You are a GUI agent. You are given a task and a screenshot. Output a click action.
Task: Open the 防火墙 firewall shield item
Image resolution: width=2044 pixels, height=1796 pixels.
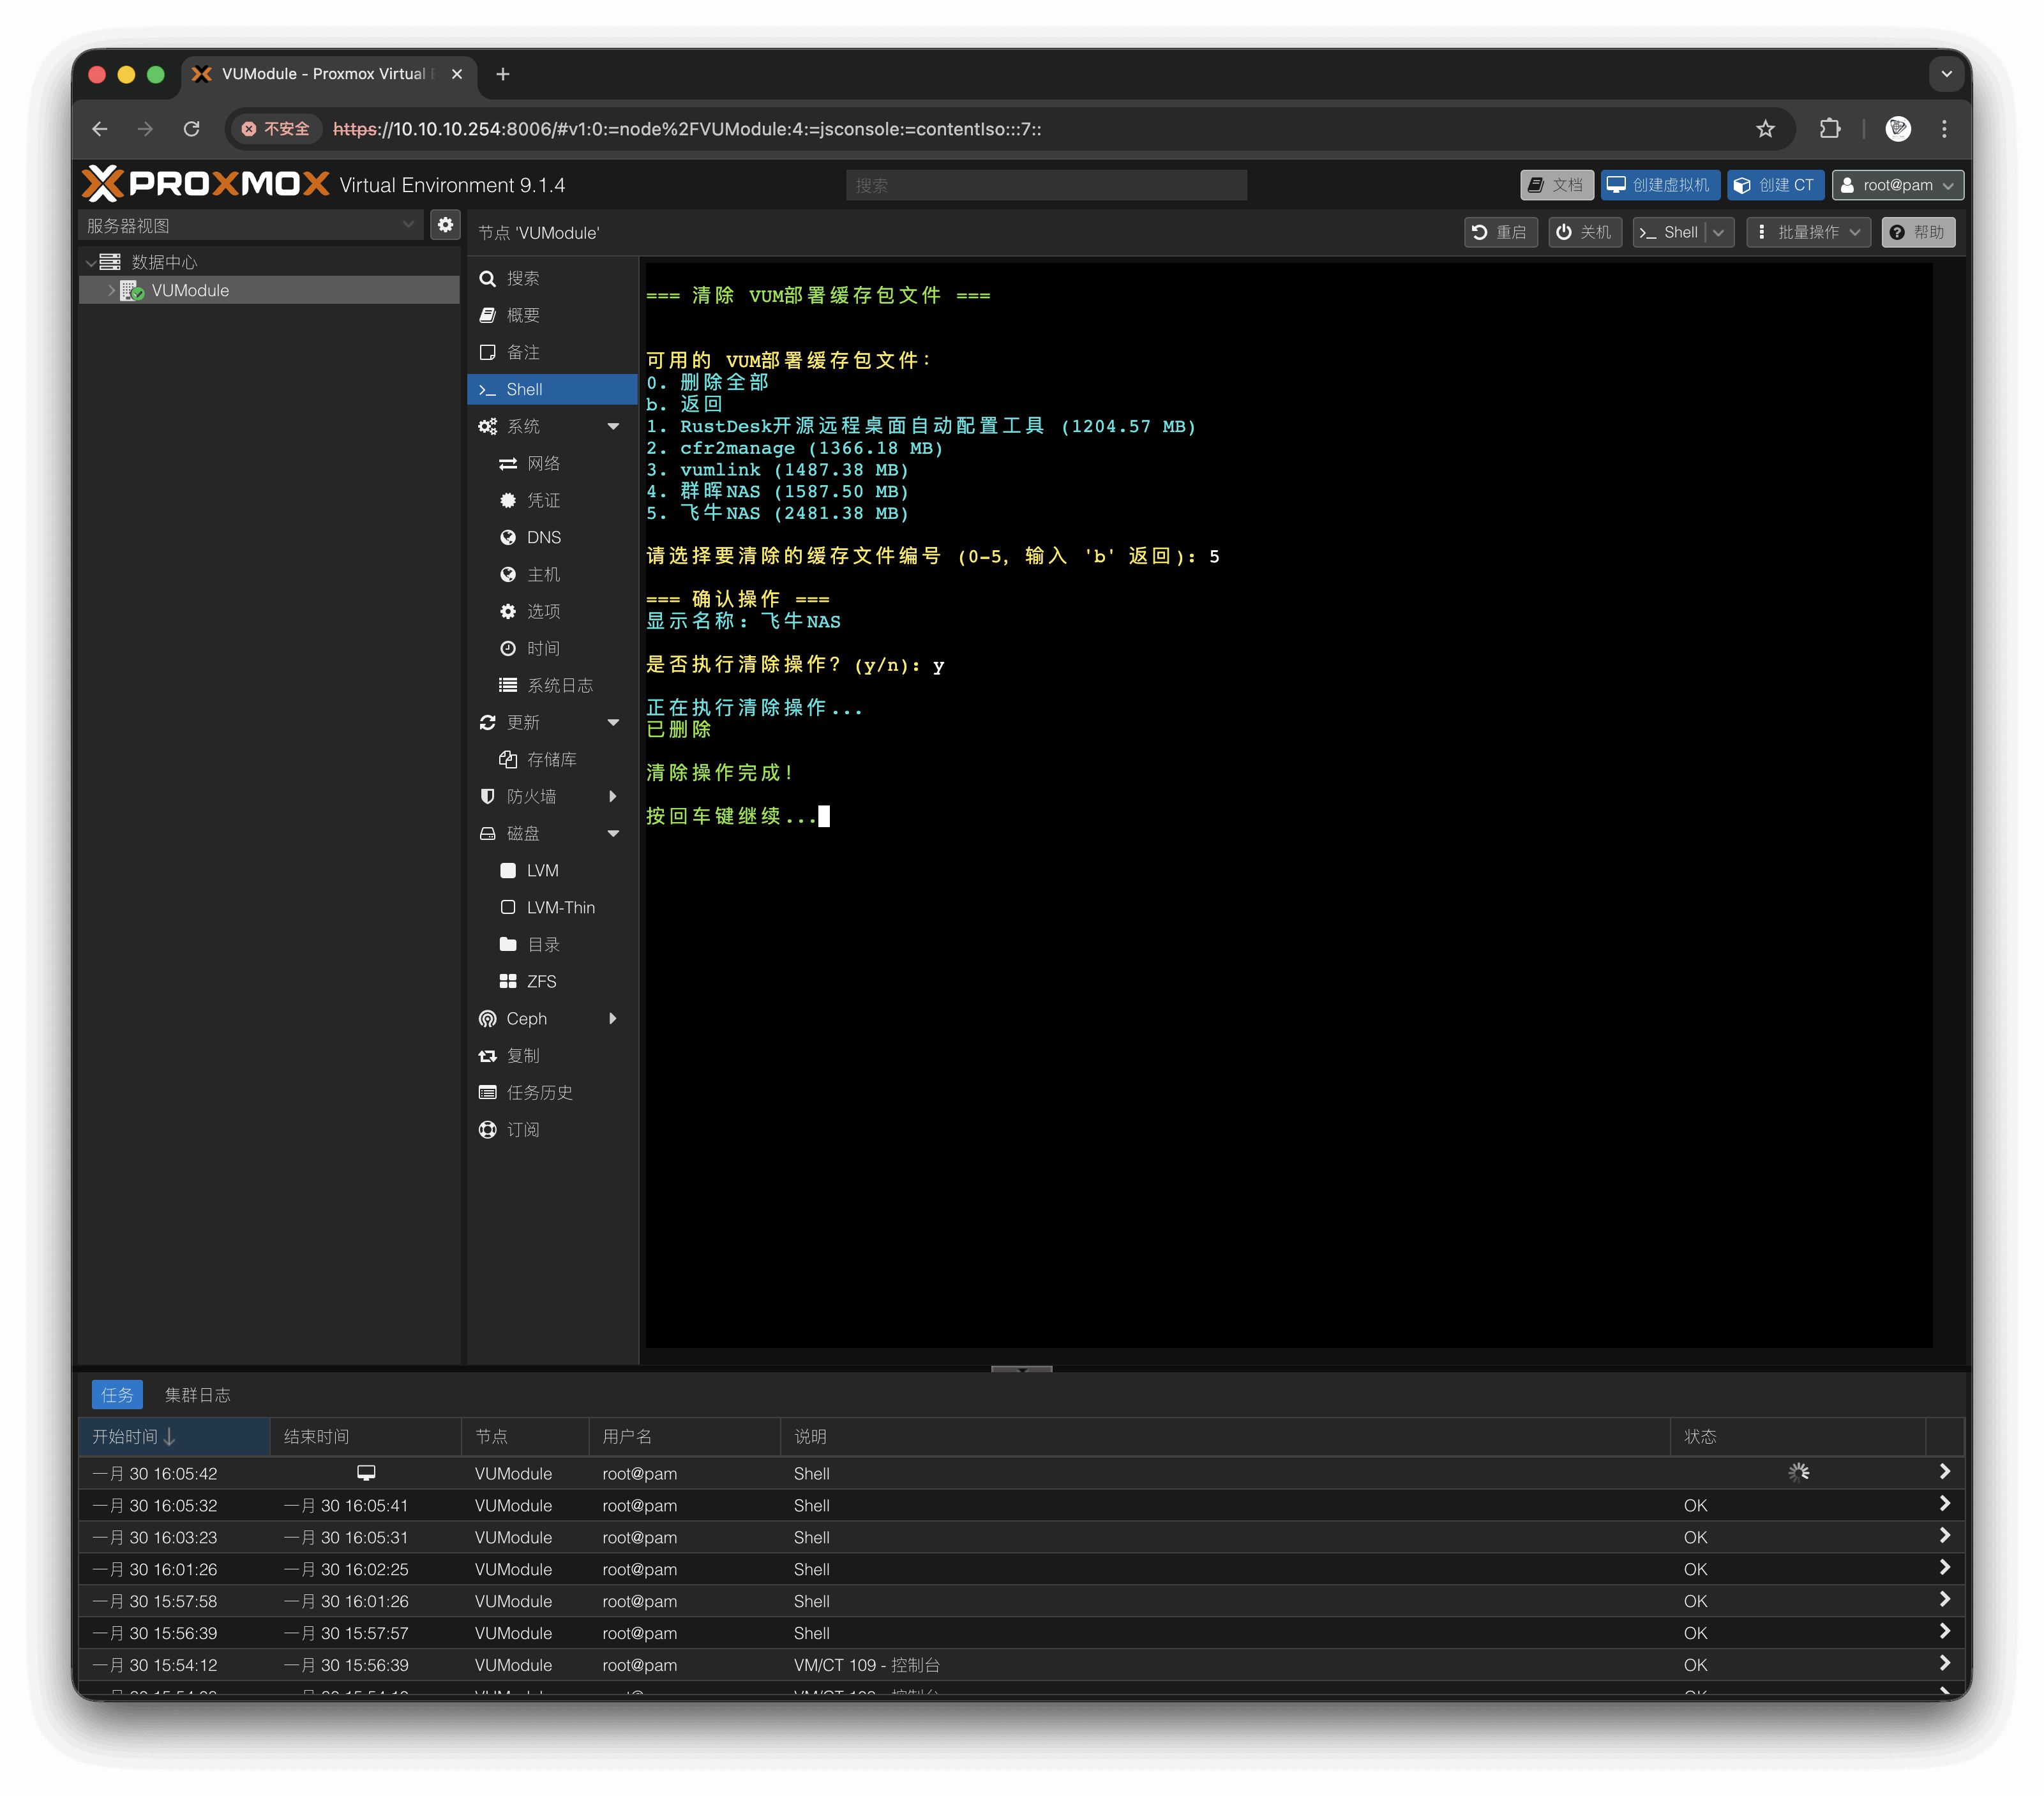pos(531,796)
